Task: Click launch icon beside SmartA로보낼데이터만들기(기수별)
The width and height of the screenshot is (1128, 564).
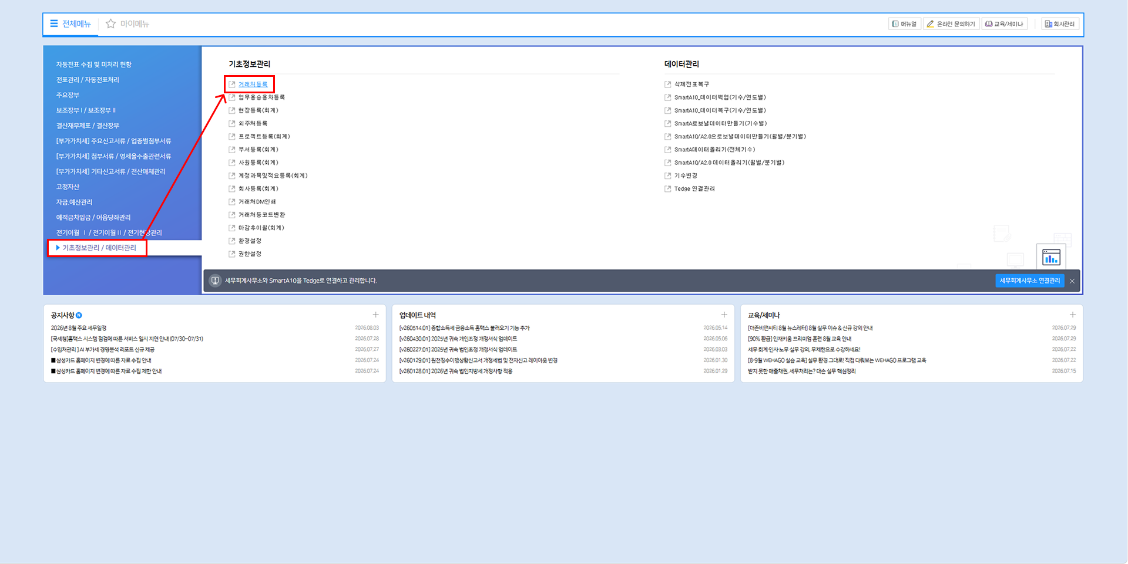Action: click(x=668, y=123)
